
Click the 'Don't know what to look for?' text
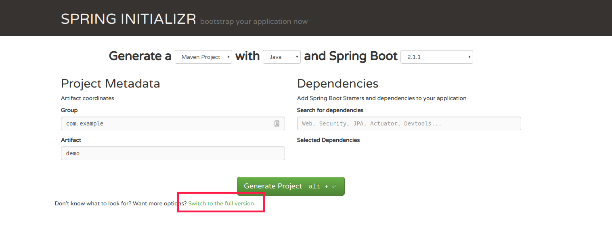tap(93, 203)
